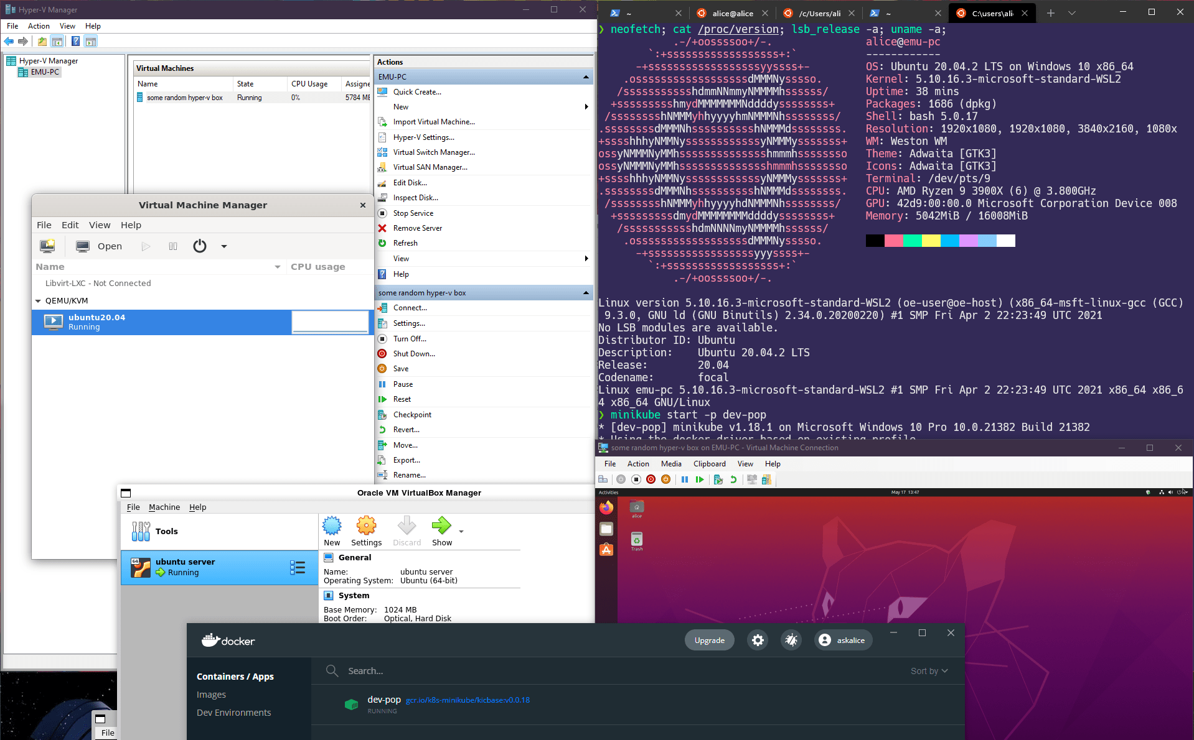Click a color swatch in the neofetch palette
Viewport: 1194px width, 740px height.
pyautogui.click(x=895, y=241)
